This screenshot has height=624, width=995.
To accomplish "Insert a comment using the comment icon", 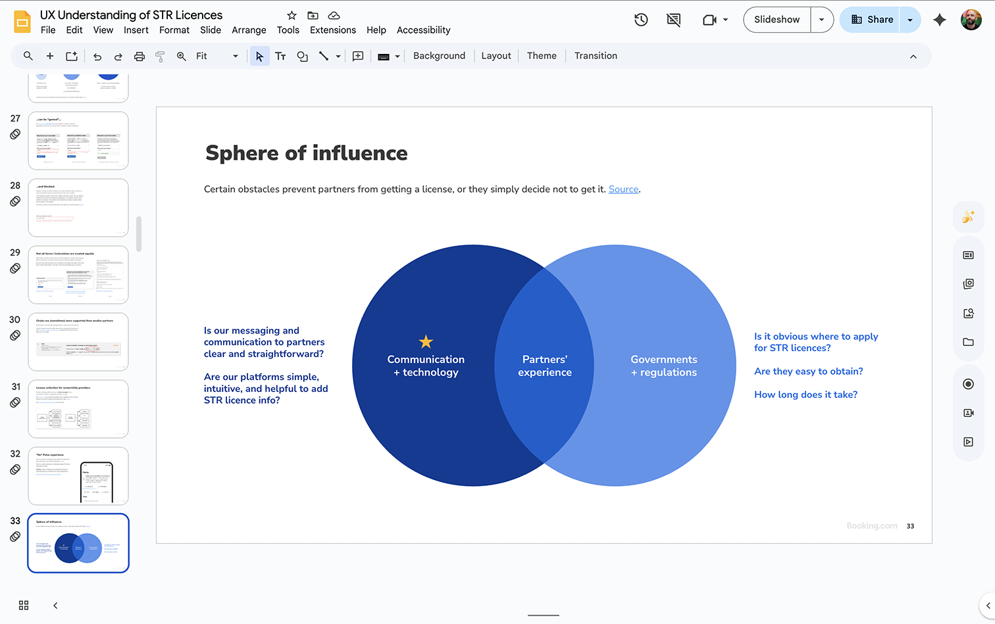I will point(358,56).
